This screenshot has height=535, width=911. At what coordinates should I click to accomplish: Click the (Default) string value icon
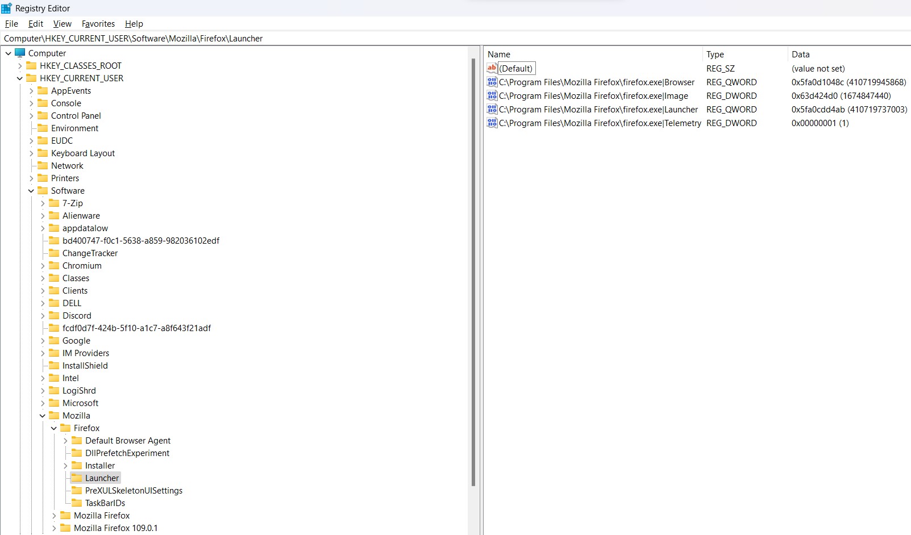(x=492, y=68)
